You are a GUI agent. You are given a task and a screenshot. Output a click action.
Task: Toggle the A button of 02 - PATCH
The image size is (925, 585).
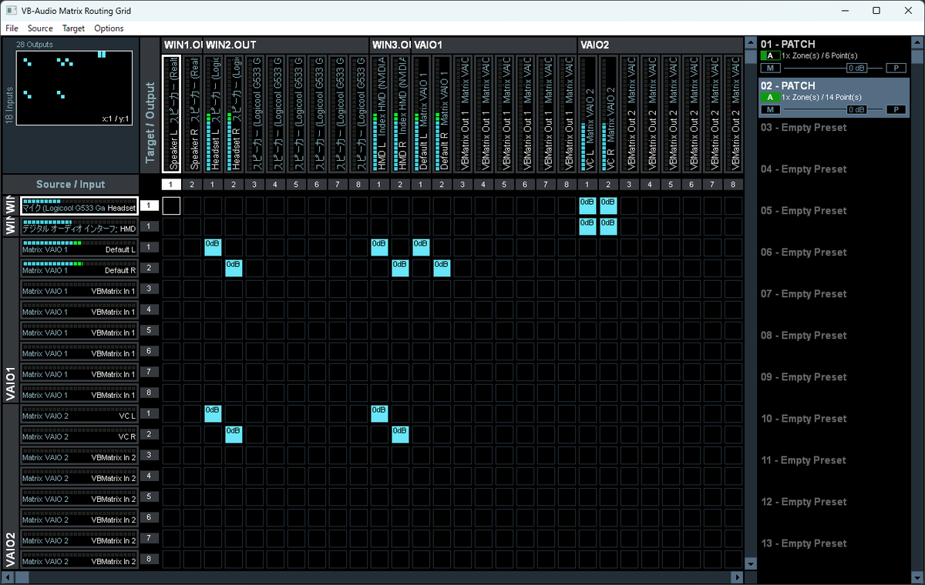click(770, 98)
